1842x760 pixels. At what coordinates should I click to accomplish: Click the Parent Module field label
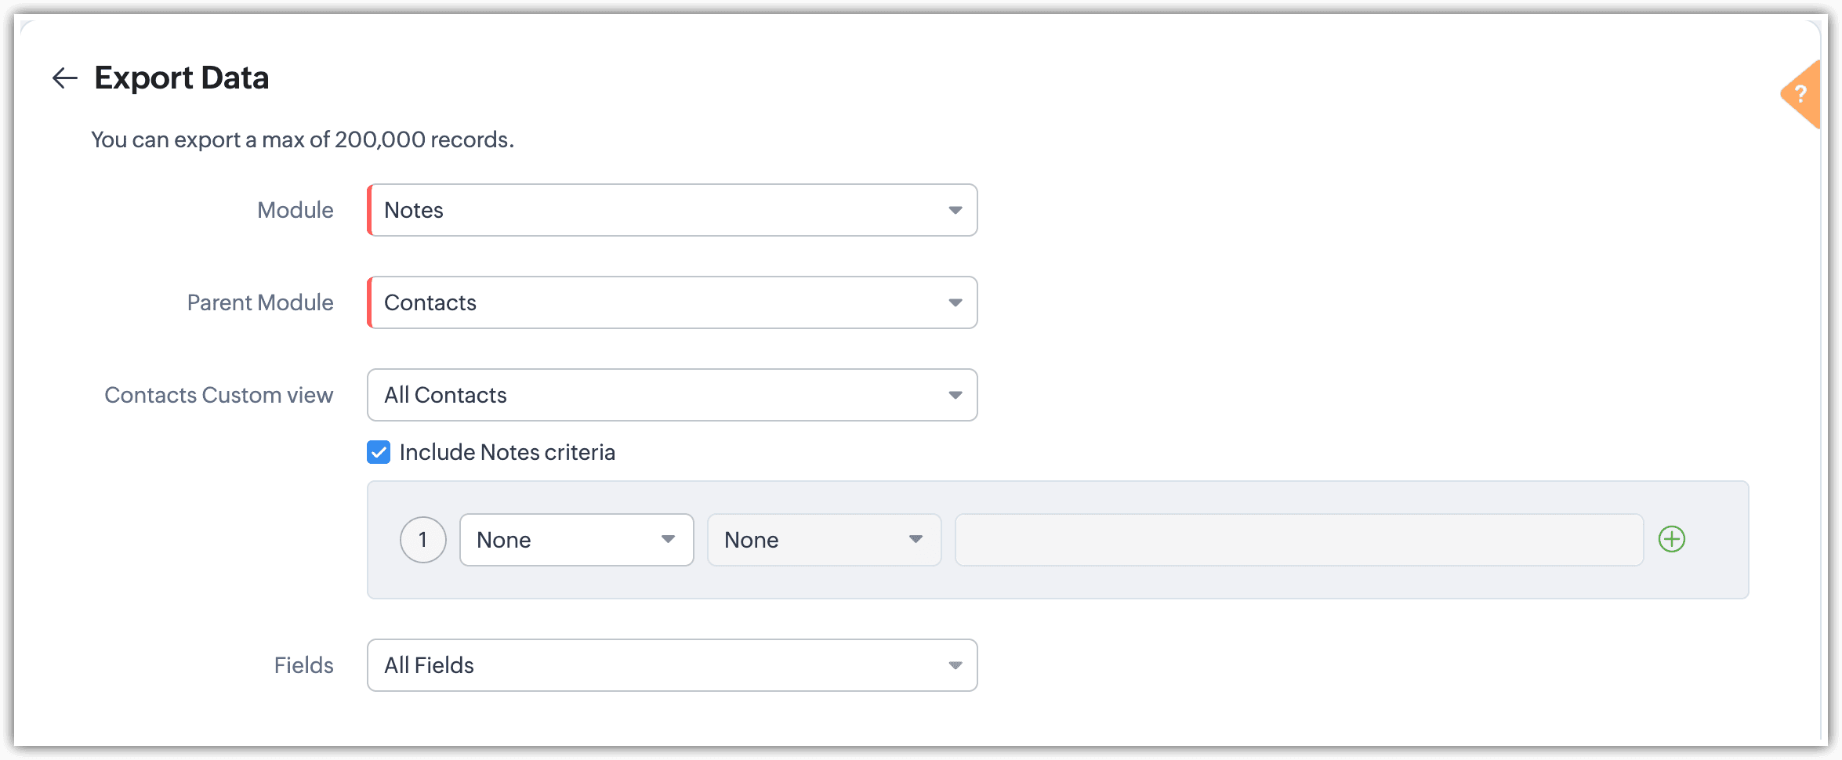pos(259,302)
